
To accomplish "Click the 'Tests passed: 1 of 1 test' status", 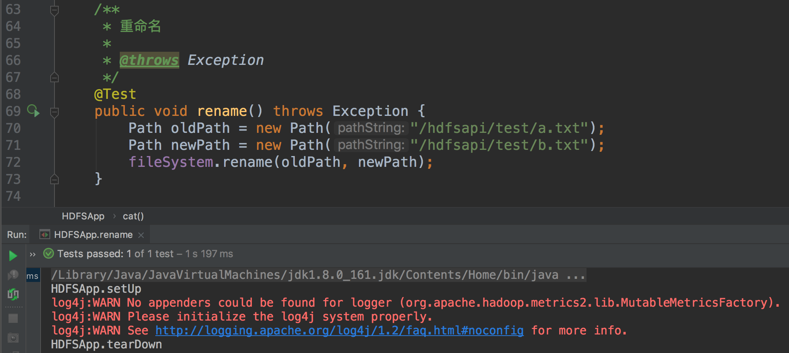I will tap(116, 254).
